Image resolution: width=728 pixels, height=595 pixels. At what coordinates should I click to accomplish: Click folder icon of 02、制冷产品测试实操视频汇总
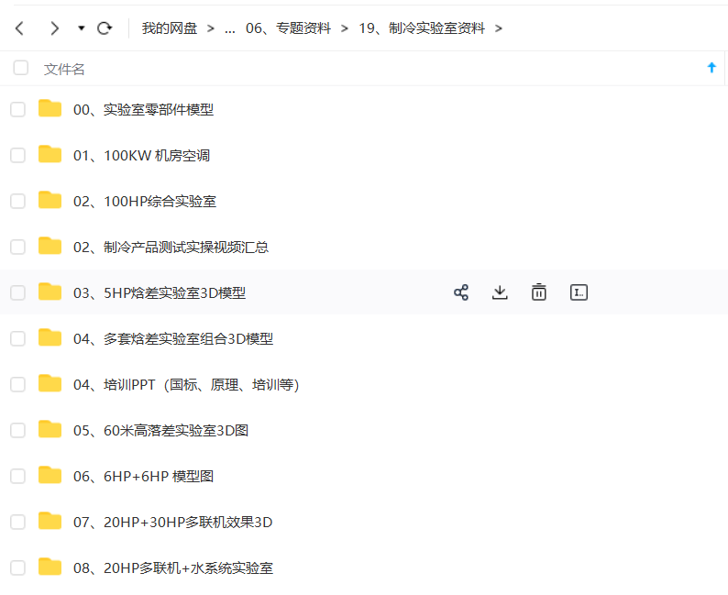click(50, 246)
